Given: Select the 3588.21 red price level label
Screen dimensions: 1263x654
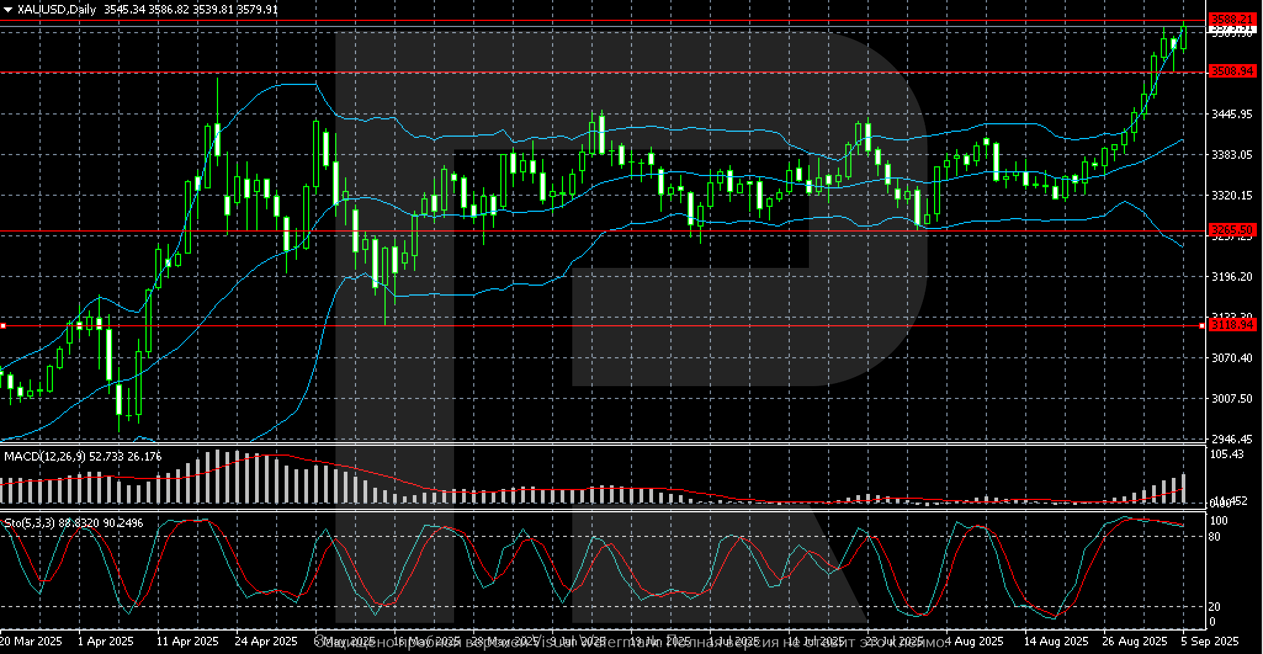Looking at the screenshot, I should (1232, 19).
